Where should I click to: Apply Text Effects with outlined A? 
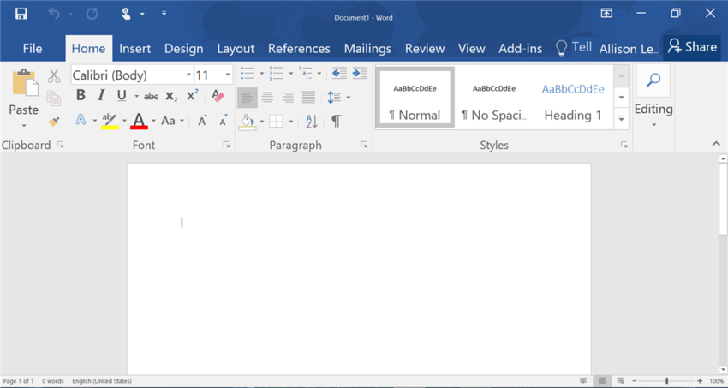pyautogui.click(x=81, y=120)
